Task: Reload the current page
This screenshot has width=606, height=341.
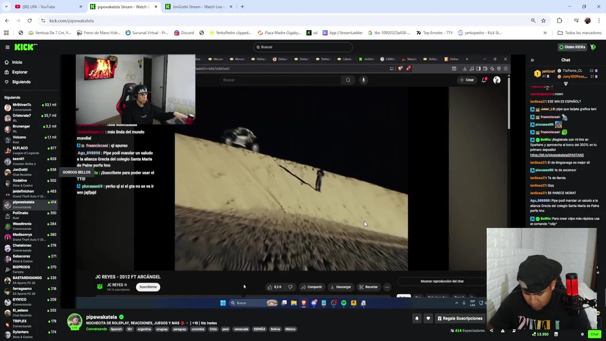Action: (x=29, y=21)
